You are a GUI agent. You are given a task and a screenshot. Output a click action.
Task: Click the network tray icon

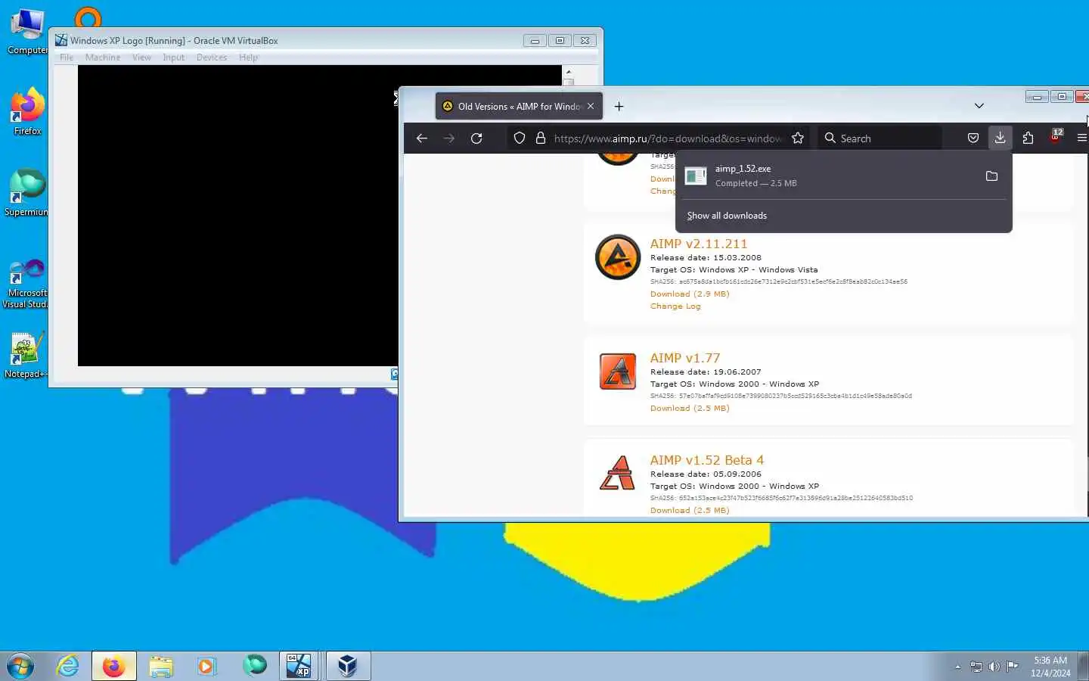[x=976, y=667]
